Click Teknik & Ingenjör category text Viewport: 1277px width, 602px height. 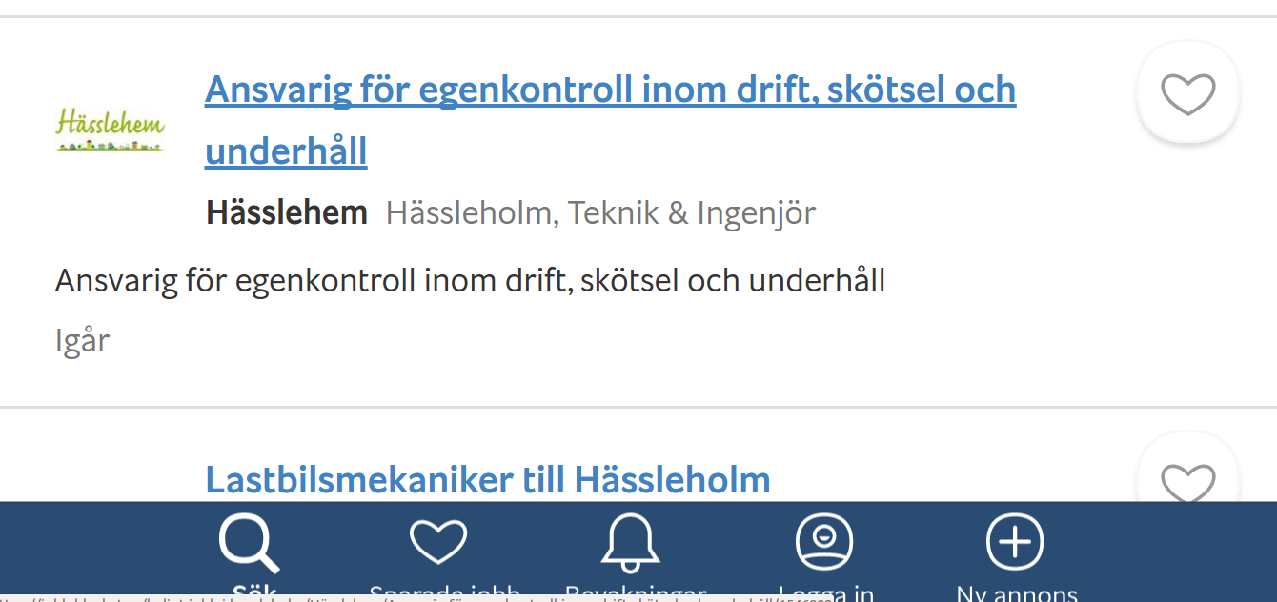[692, 212]
